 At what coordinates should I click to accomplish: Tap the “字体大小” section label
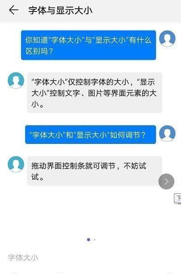[23, 258]
